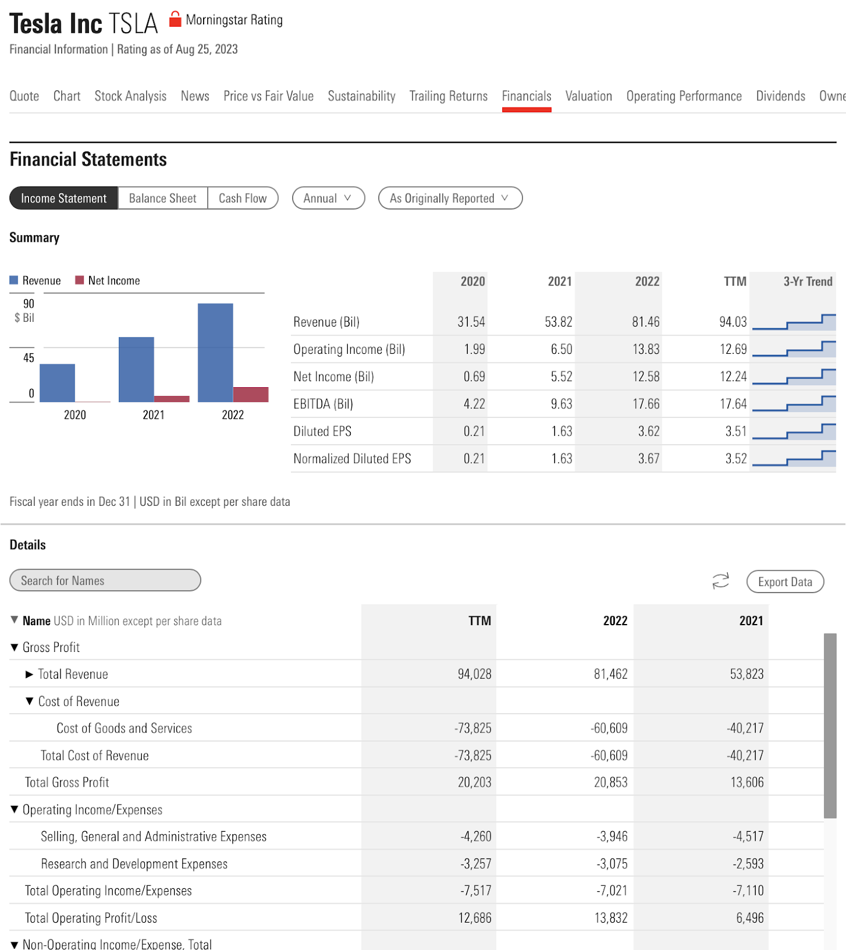This screenshot has height=950, width=846.
Task: Click the Total Gross Profit row label
Action: pyautogui.click(x=67, y=783)
